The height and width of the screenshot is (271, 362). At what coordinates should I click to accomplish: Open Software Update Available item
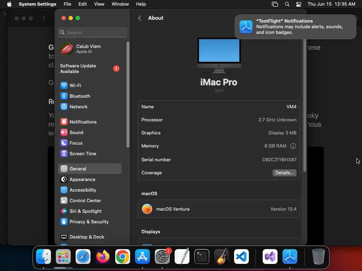90,69
